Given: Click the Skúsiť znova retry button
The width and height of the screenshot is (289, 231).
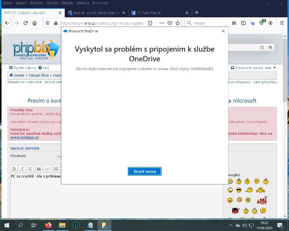Looking at the screenshot, I should 144,171.
